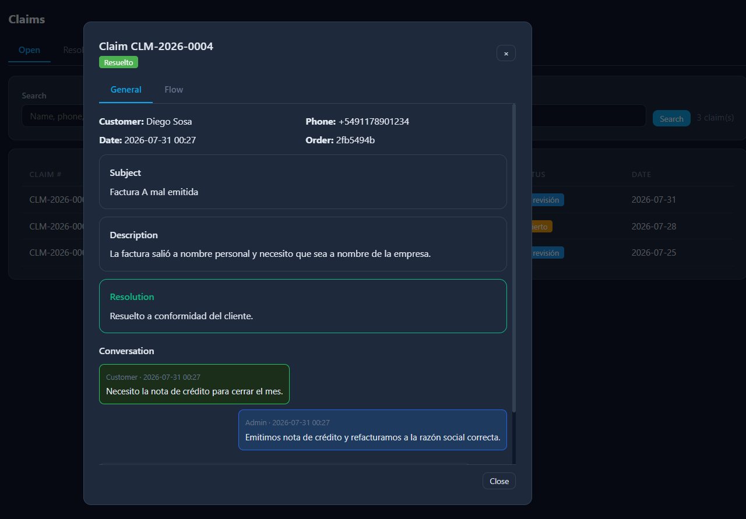Click the order ID 2fb5494b
This screenshot has width=746, height=519.
tap(356, 140)
